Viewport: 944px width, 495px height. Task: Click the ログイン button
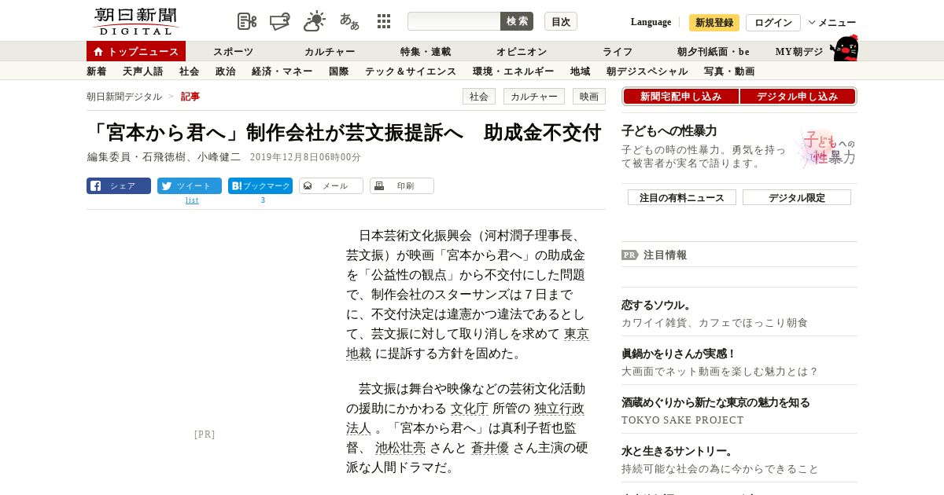(x=773, y=22)
